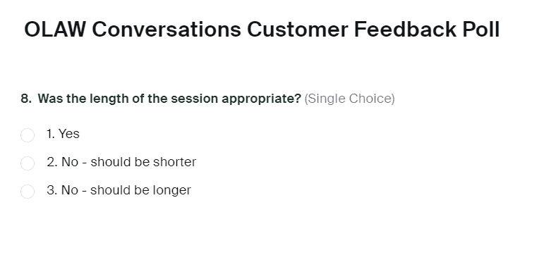The width and height of the screenshot is (556, 274).
Task: Click the word "shorter" in option 2
Action: pos(174,162)
